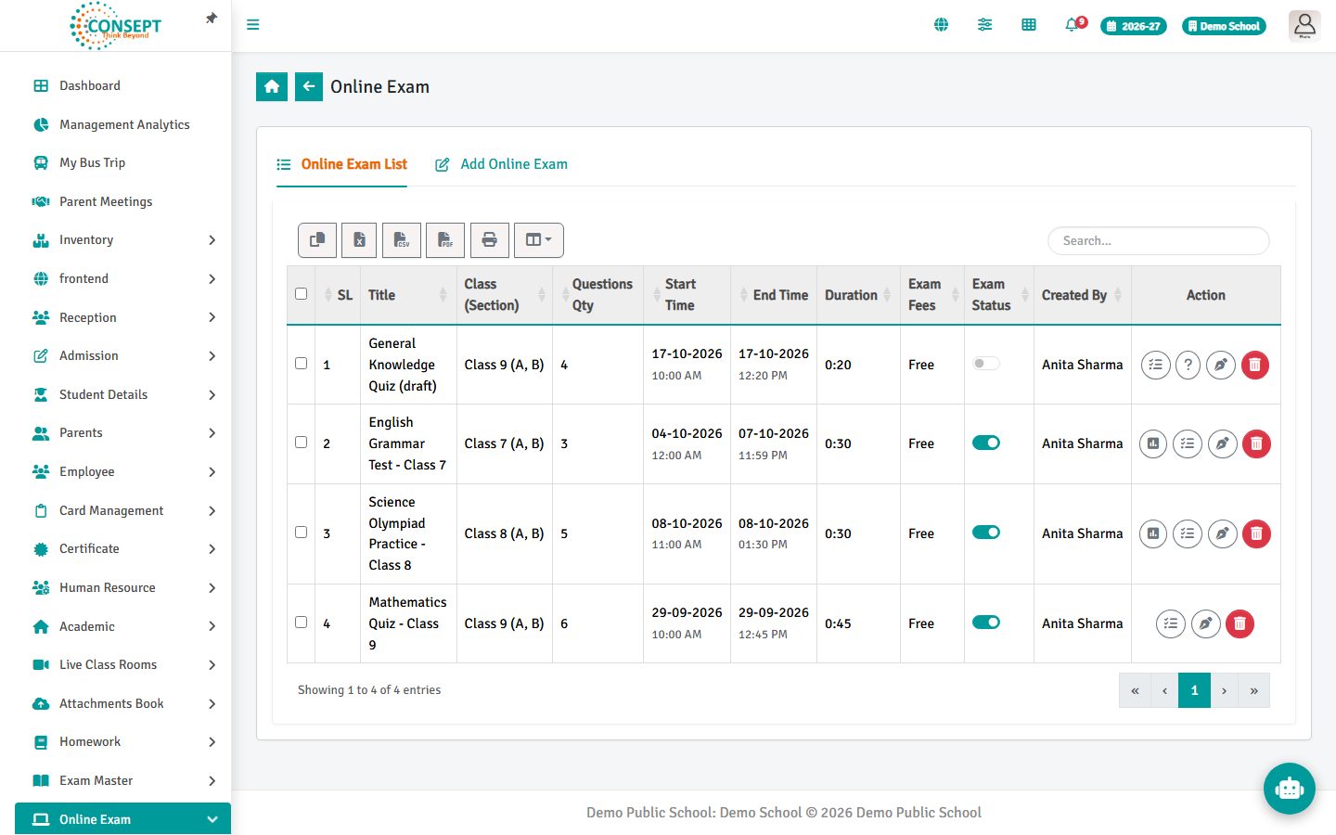This screenshot has height=835, width=1336.
Task: Open the settings sliders icon in header
Action: (984, 25)
